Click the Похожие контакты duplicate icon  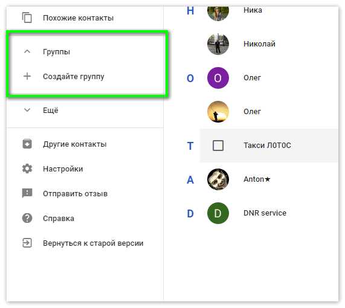click(27, 18)
